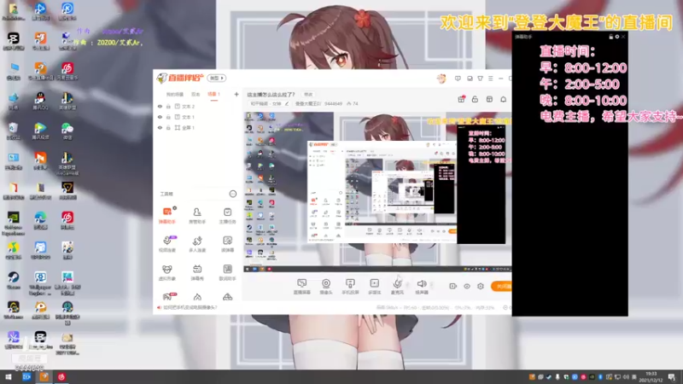This screenshot has width=683, height=384.
Task: Add a 摄像头 camera source
Action: (326, 287)
